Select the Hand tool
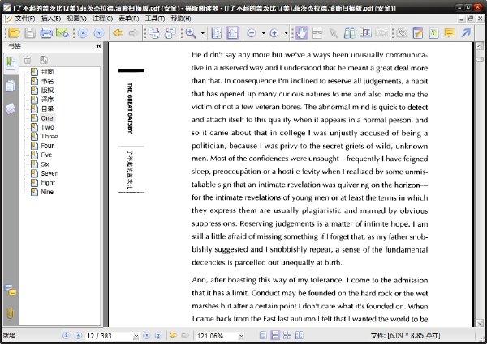This screenshot has width=487, height=344. (301, 33)
